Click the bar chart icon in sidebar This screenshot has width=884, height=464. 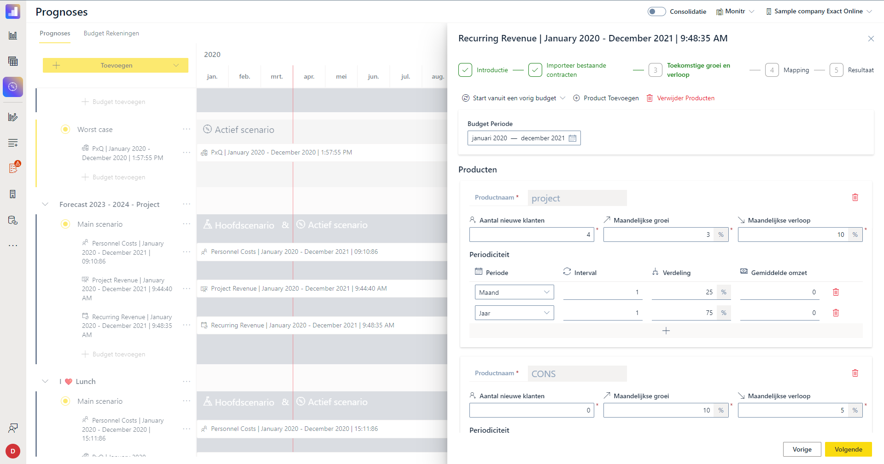tap(13, 35)
